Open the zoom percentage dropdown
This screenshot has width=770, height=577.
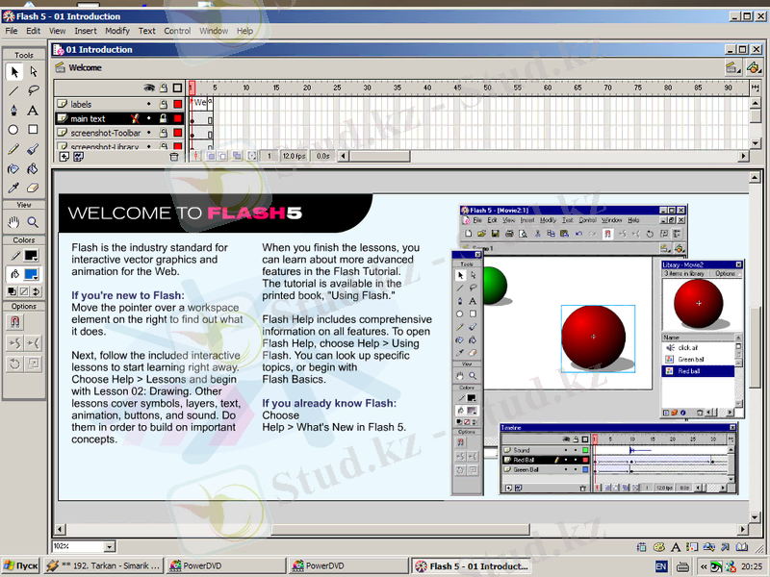tap(111, 546)
